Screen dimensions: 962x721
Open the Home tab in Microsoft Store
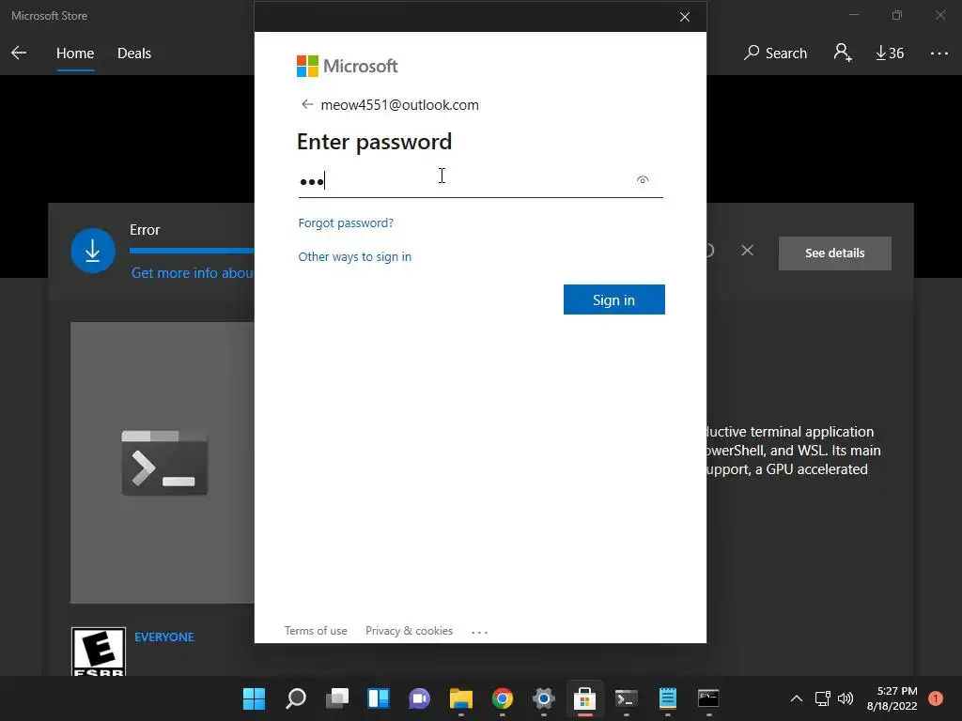pos(75,54)
